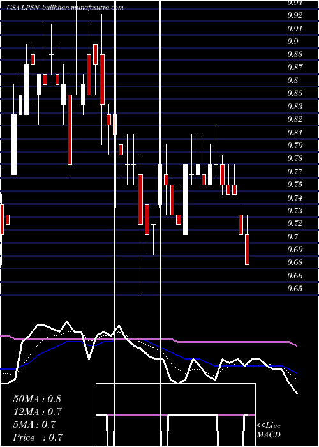Click the 0.87 price axis label
This screenshot has height=447, width=319.
tap(295, 68)
